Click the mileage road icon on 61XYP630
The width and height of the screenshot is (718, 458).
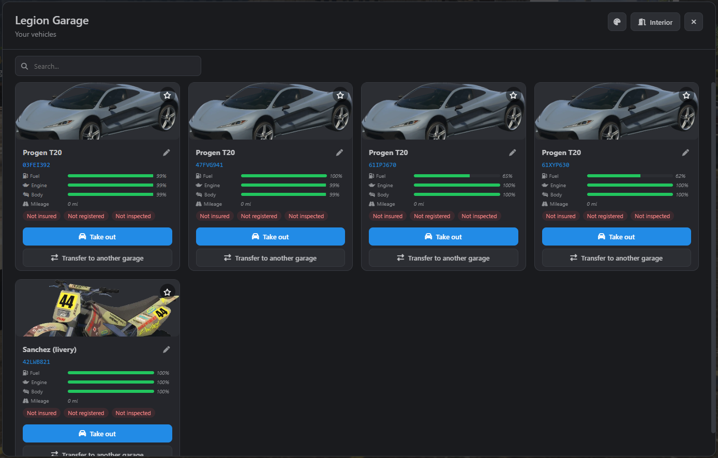tap(545, 204)
